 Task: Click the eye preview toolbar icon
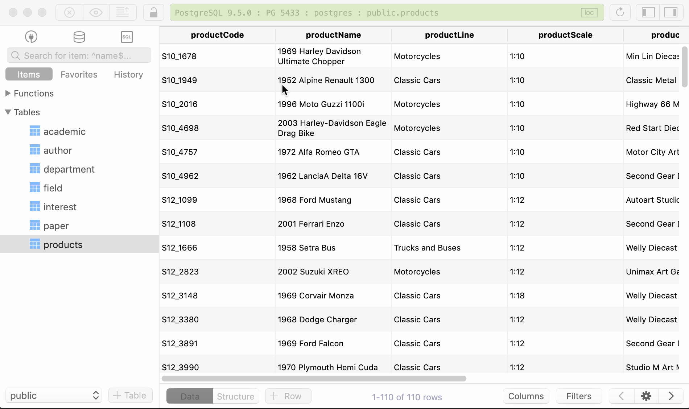coord(96,13)
